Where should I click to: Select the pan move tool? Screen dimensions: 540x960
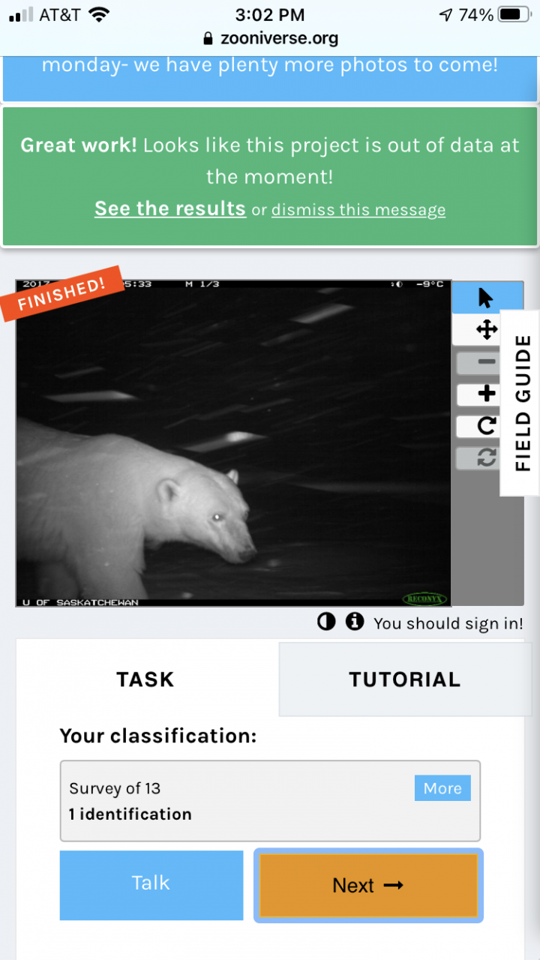487,329
